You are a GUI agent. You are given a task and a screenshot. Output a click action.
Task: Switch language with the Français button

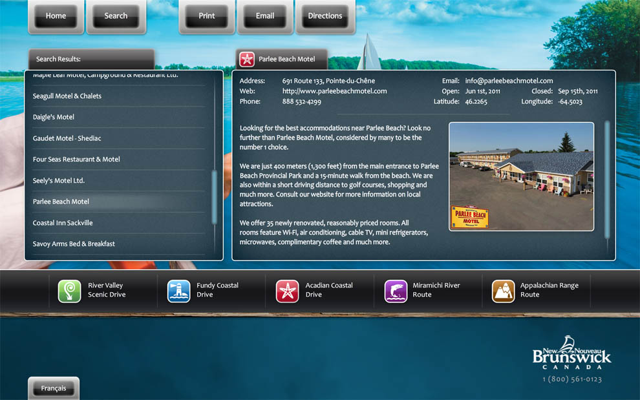tap(54, 388)
